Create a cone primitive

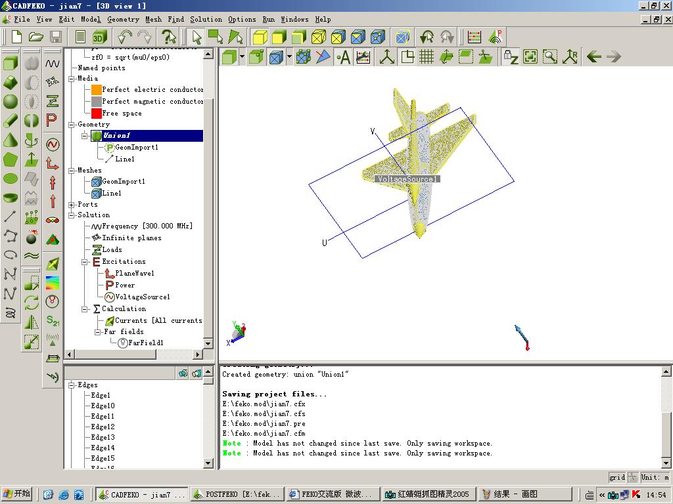[x=11, y=140]
